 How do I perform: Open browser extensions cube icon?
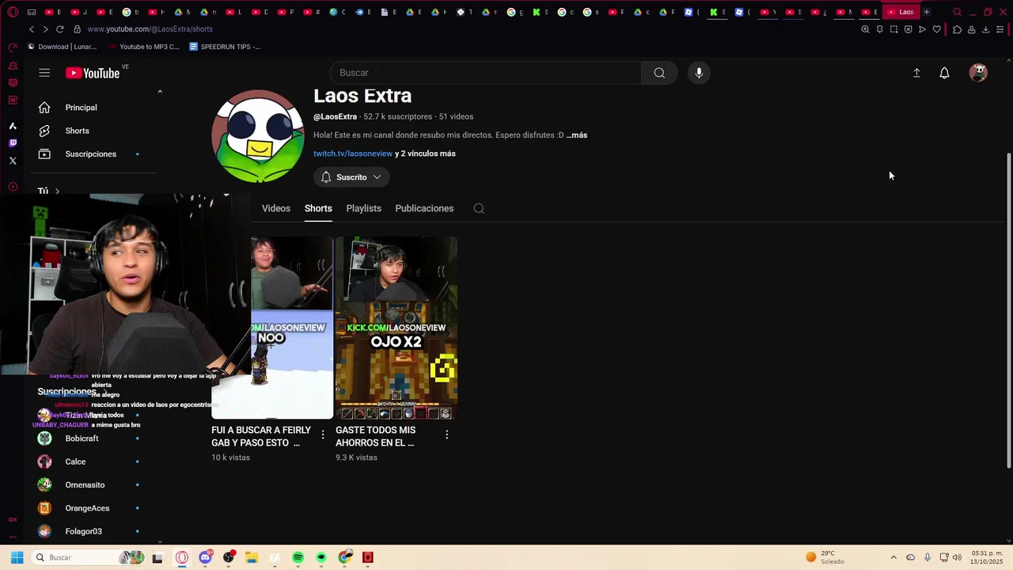pos(957,29)
